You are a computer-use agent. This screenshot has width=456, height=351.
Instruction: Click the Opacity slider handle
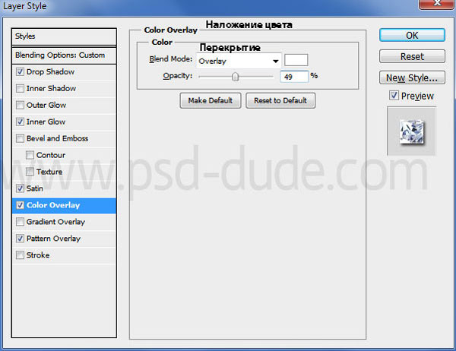236,76
